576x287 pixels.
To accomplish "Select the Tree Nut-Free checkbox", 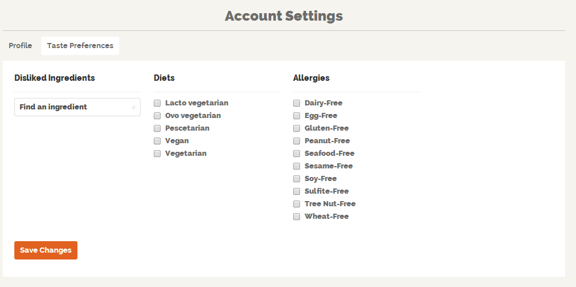I will pyautogui.click(x=297, y=204).
